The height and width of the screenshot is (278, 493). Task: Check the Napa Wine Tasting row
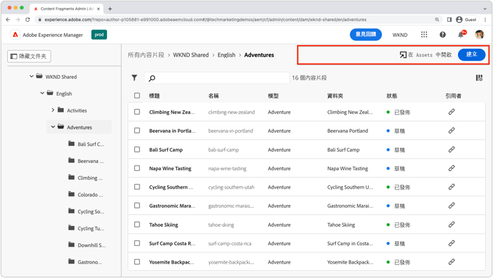[137, 168]
